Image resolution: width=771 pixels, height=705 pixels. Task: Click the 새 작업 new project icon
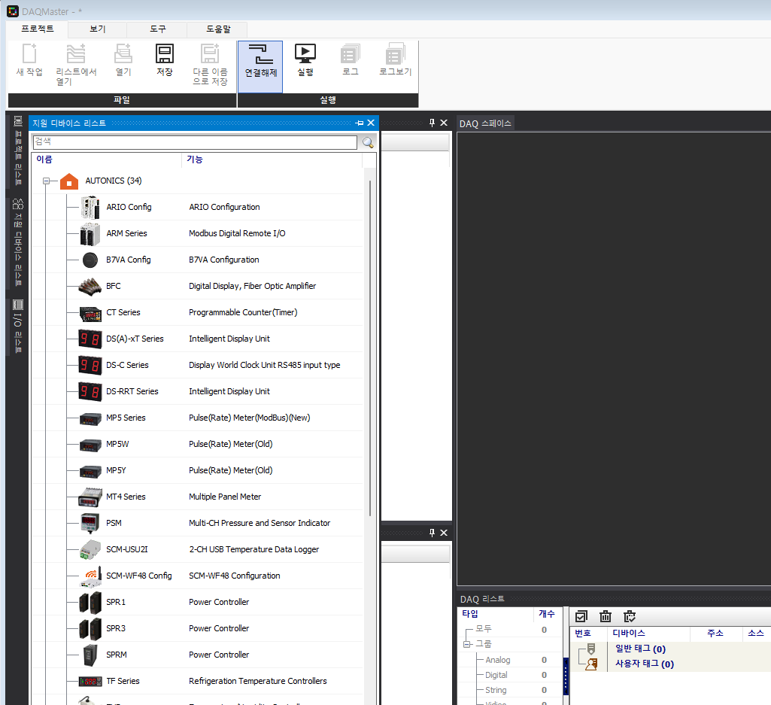click(29, 53)
